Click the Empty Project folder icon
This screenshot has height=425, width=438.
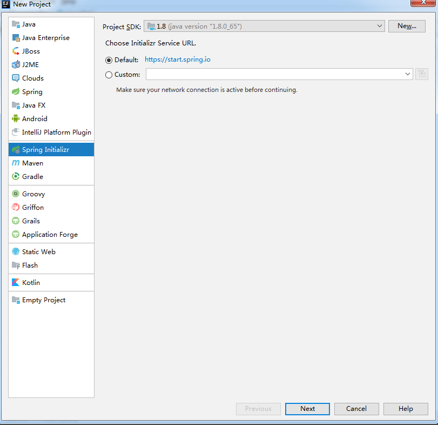tap(16, 300)
